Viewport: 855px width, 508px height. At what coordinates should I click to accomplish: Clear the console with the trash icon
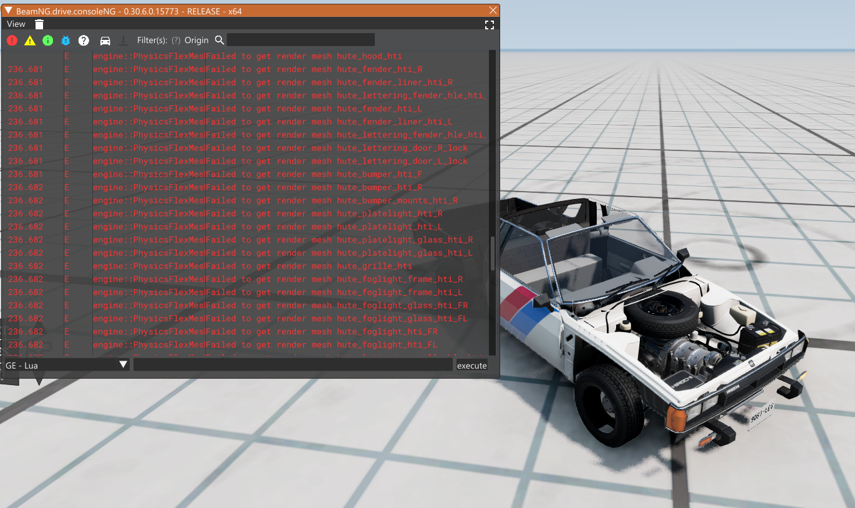tap(39, 24)
